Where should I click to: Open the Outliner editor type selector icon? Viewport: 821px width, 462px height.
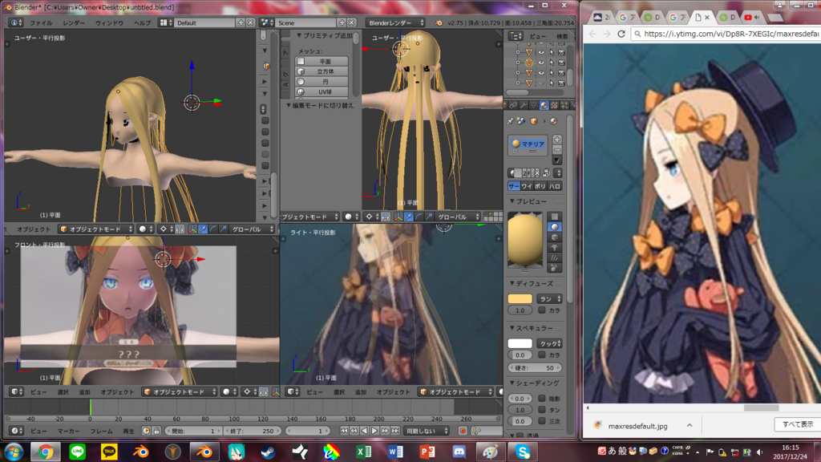coord(516,36)
